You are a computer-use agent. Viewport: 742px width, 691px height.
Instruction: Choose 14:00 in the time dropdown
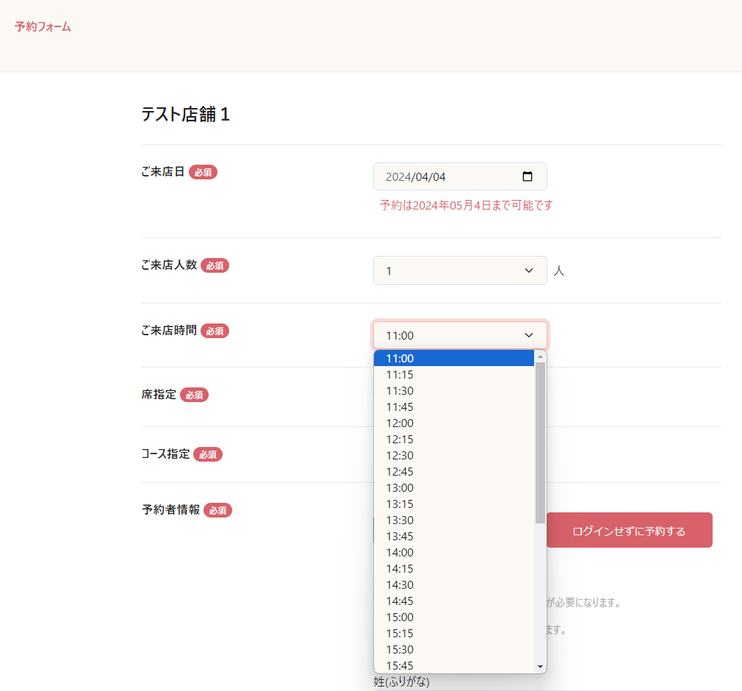tap(400, 553)
